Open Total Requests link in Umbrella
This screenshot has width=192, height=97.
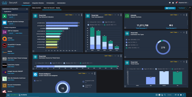[x=141, y=28]
